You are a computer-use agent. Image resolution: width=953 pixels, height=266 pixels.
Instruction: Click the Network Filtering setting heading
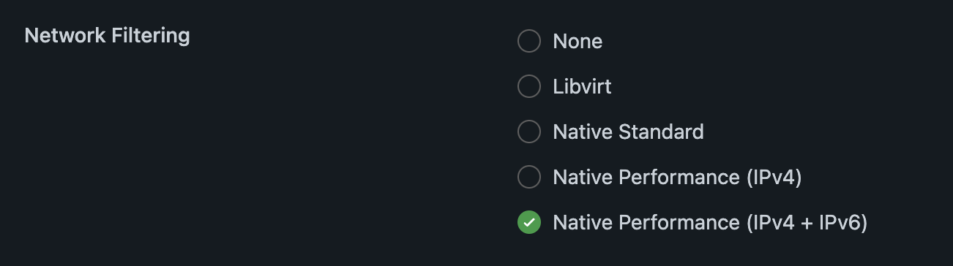coord(107,36)
